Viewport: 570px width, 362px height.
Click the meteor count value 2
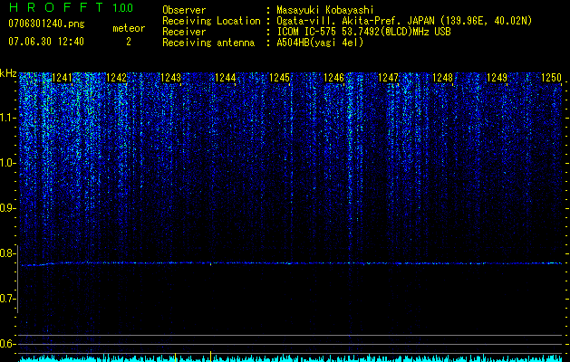click(x=129, y=42)
